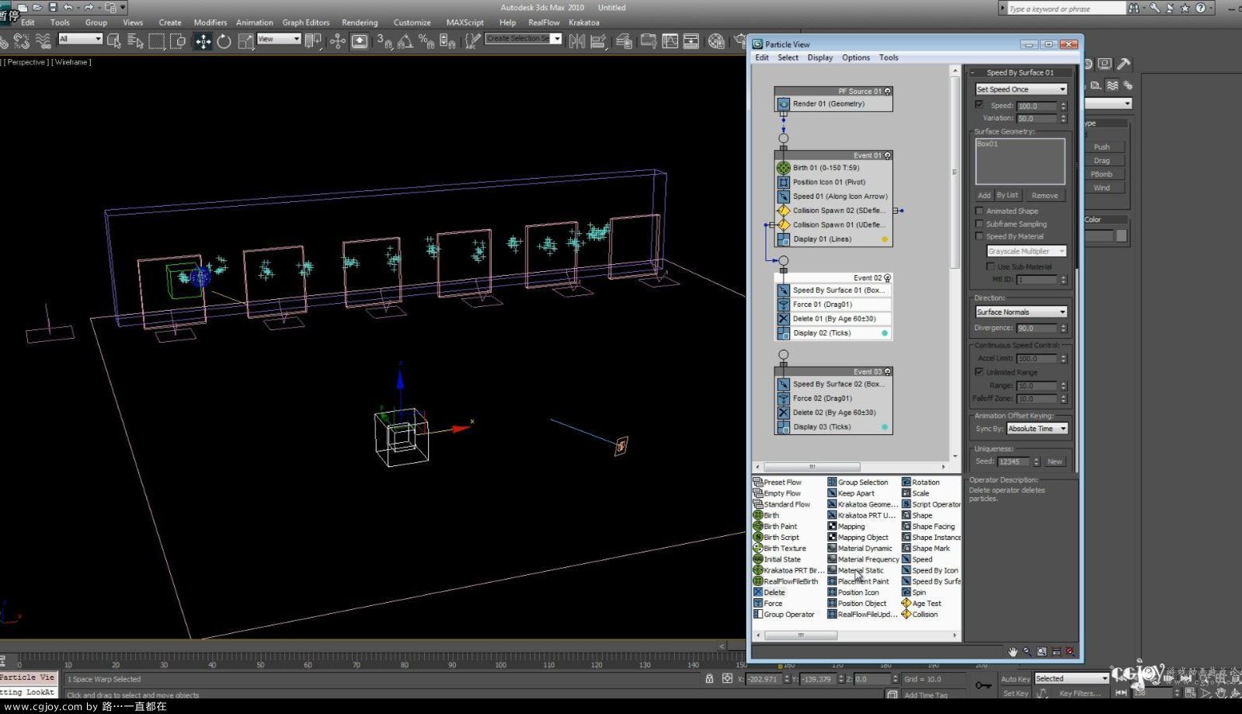Uncheck the Unlimited Range checkbox
This screenshot has width=1242, height=714.
point(979,372)
